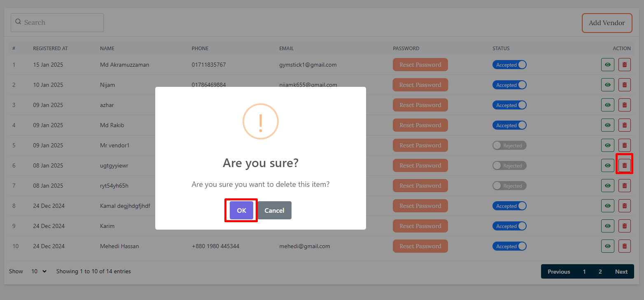644x300 pixels.
Task: Toggle the Rejected status for Mr vendor1
Action: 509,146
